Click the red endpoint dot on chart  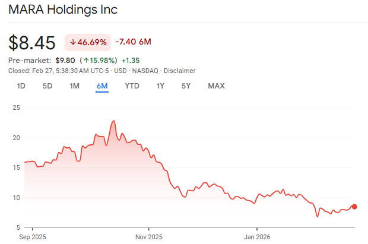[354, 207]
